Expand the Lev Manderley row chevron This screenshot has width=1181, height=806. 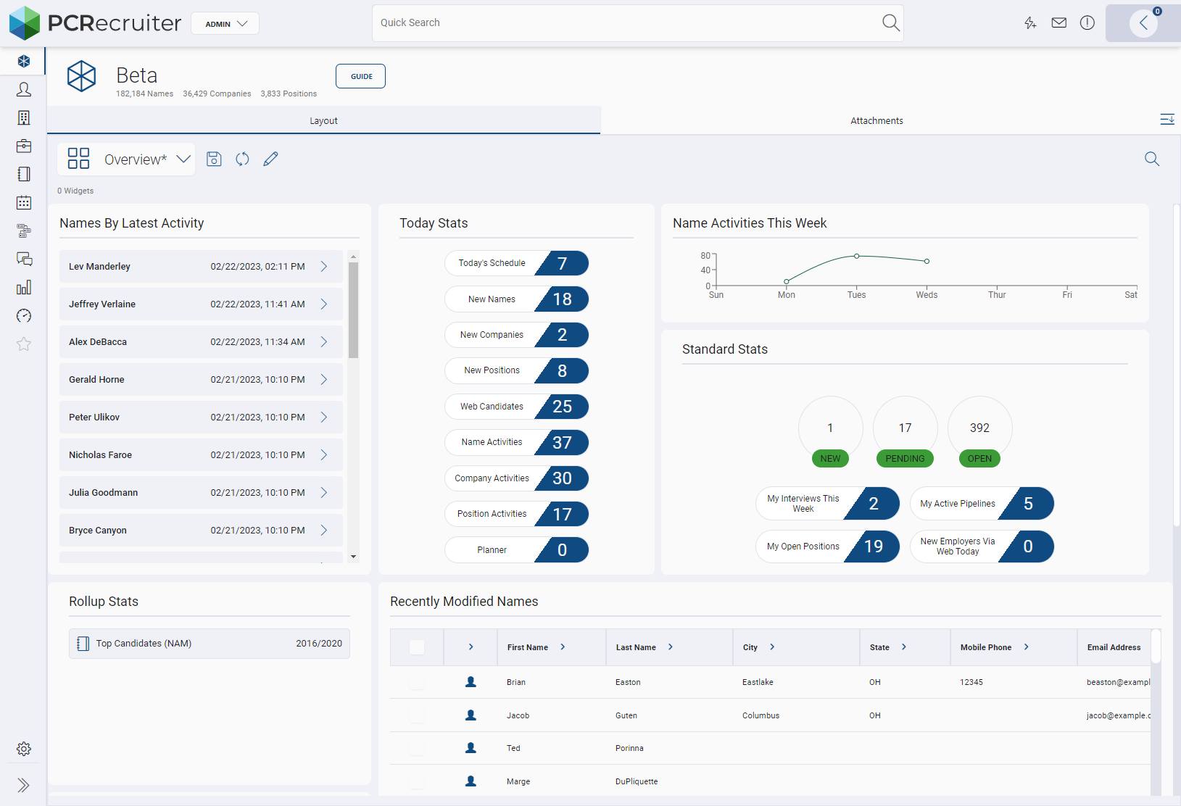(x=324, y=267)
